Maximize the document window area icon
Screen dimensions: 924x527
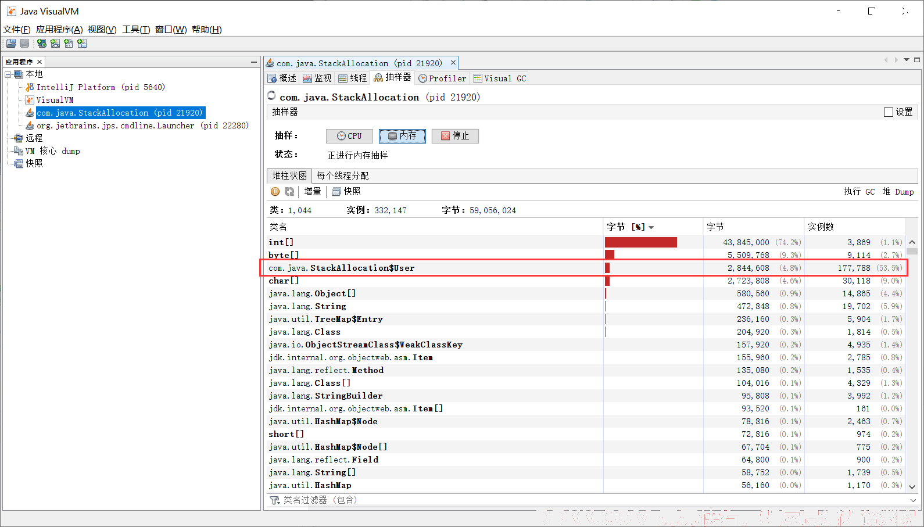point(917,60)
